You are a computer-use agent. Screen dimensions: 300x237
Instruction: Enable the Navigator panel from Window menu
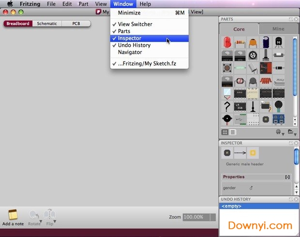pyautogui.click(x=130, y=52)
